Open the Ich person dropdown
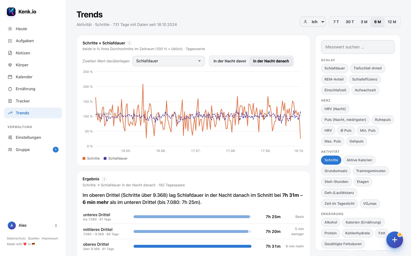Viewport: 411px width, 256px height. [x=313, y=22]
